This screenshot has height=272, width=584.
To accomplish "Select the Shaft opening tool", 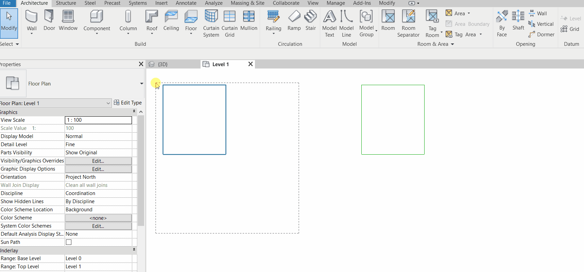I will click(x=518, y=21).
